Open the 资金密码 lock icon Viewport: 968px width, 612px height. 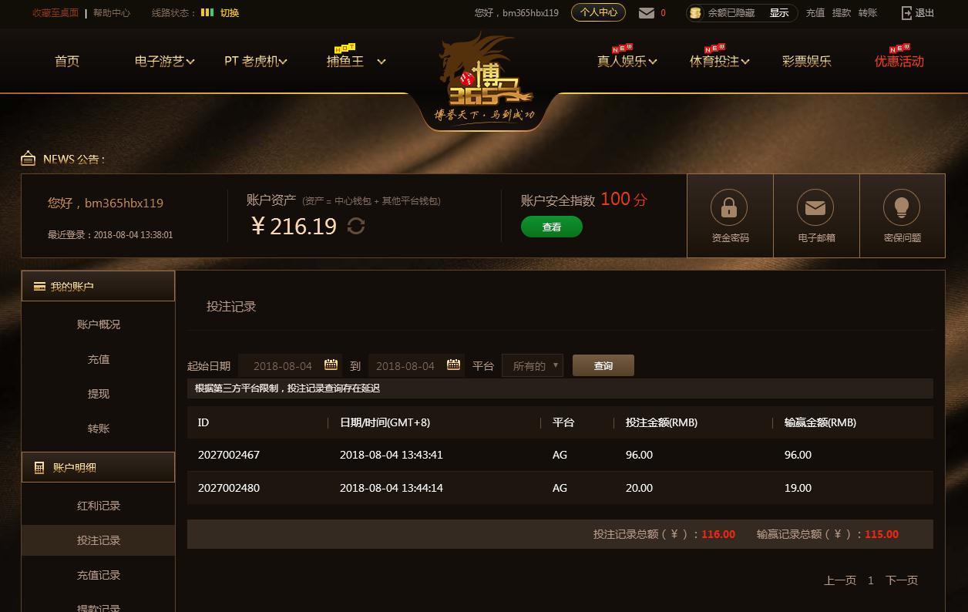[729, 207]
